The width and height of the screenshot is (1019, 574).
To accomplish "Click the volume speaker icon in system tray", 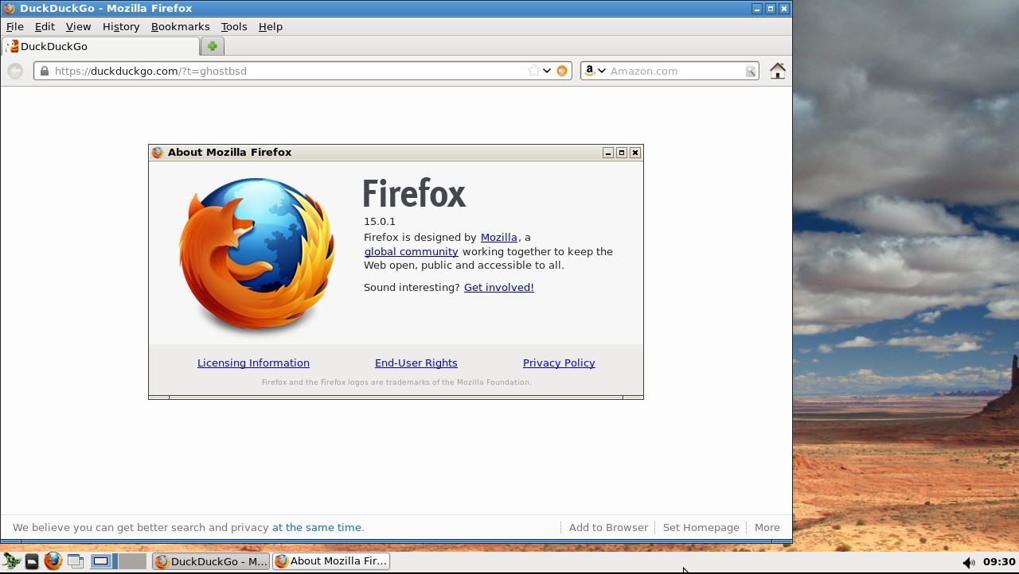I will pos(968,562).
